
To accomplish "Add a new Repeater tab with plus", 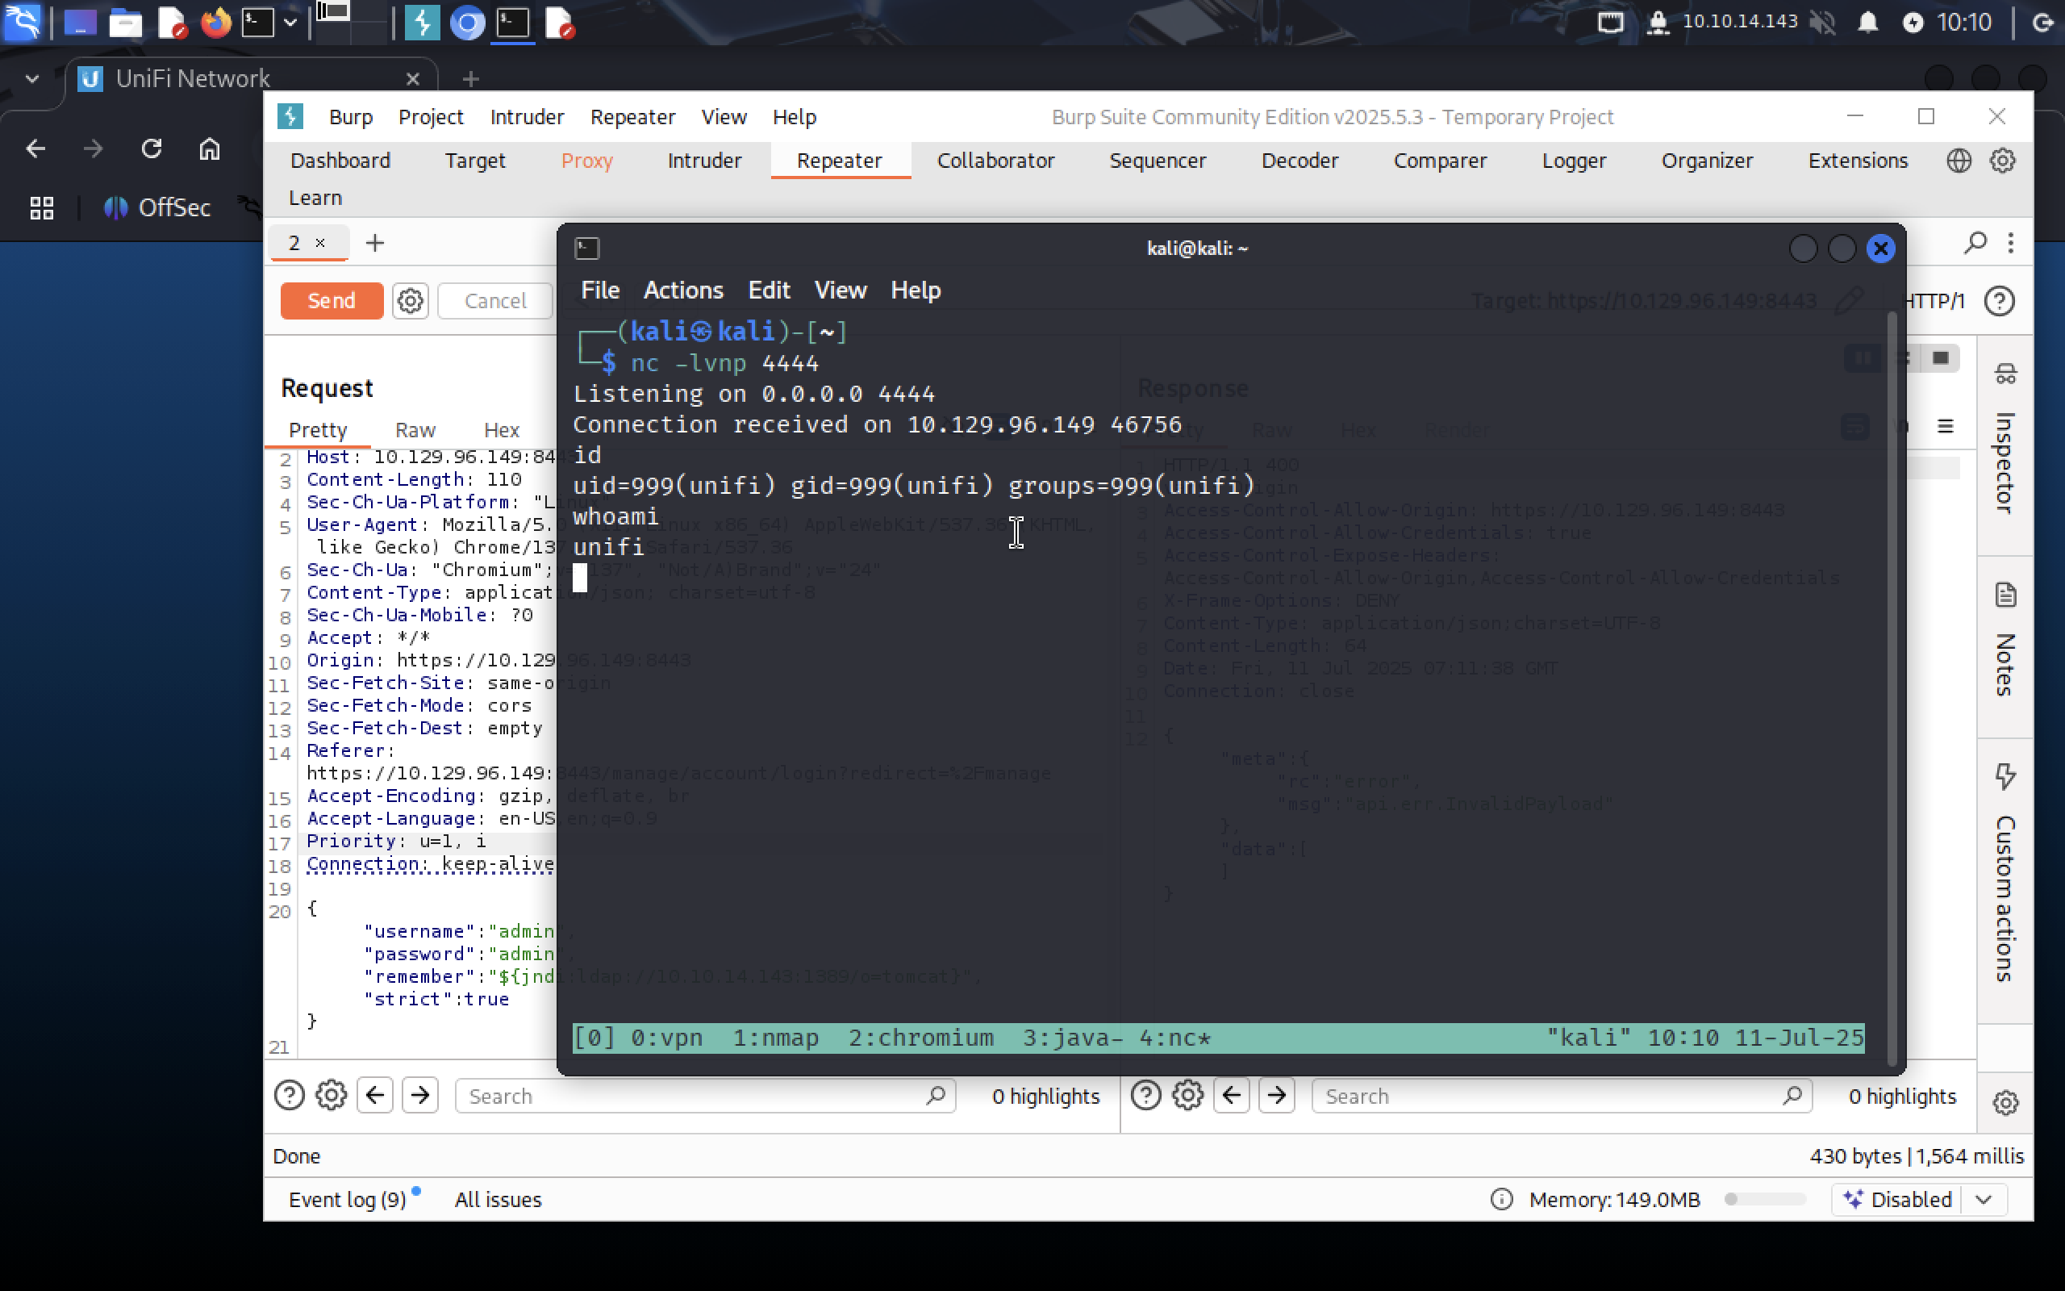I will click(x=374, y=244).
